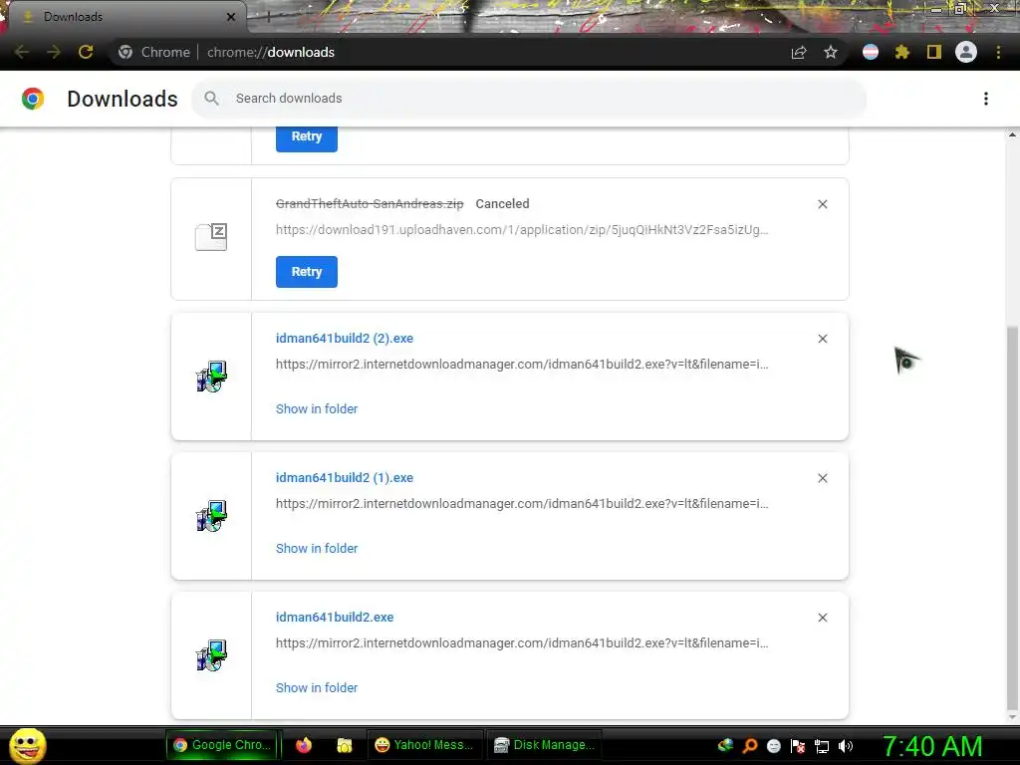The image size is (1020, 765).
Task: Remove GrandTheftAuto-SanAndreas.zip from the list
Action: coord(822,204)
